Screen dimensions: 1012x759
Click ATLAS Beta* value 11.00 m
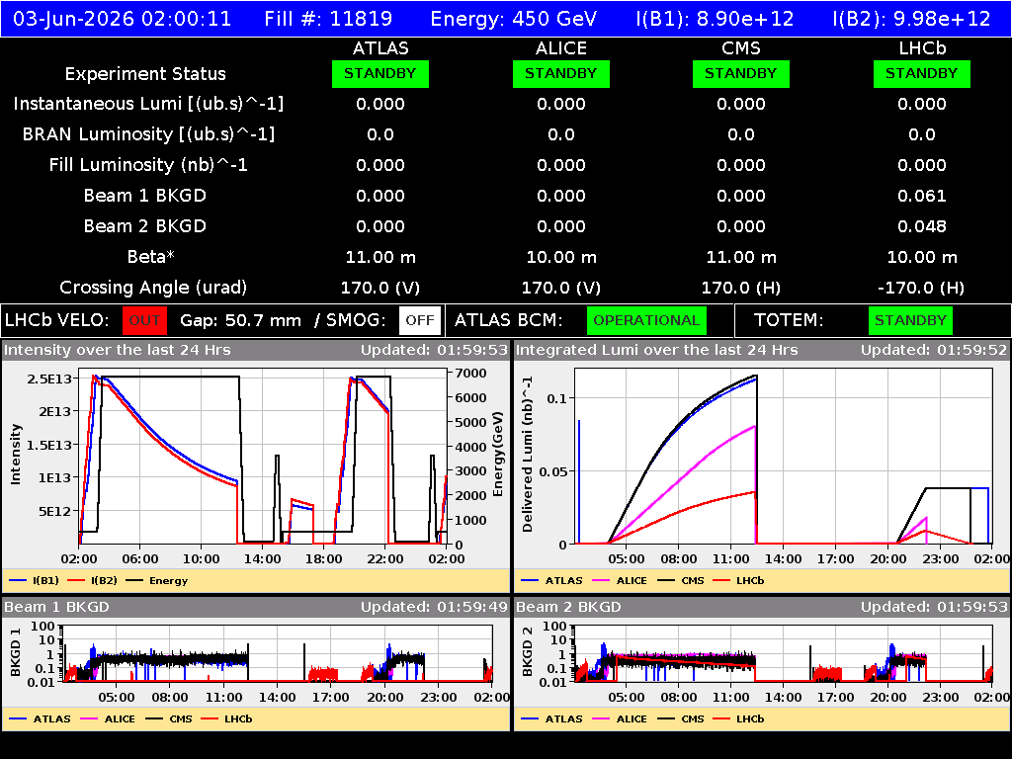(380, 258)
